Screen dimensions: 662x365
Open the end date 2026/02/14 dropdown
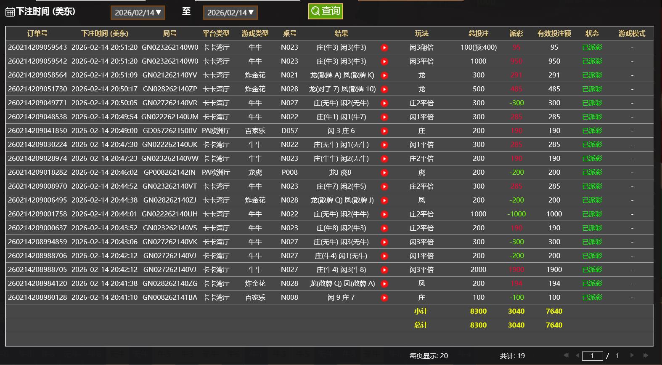point(230,13)
